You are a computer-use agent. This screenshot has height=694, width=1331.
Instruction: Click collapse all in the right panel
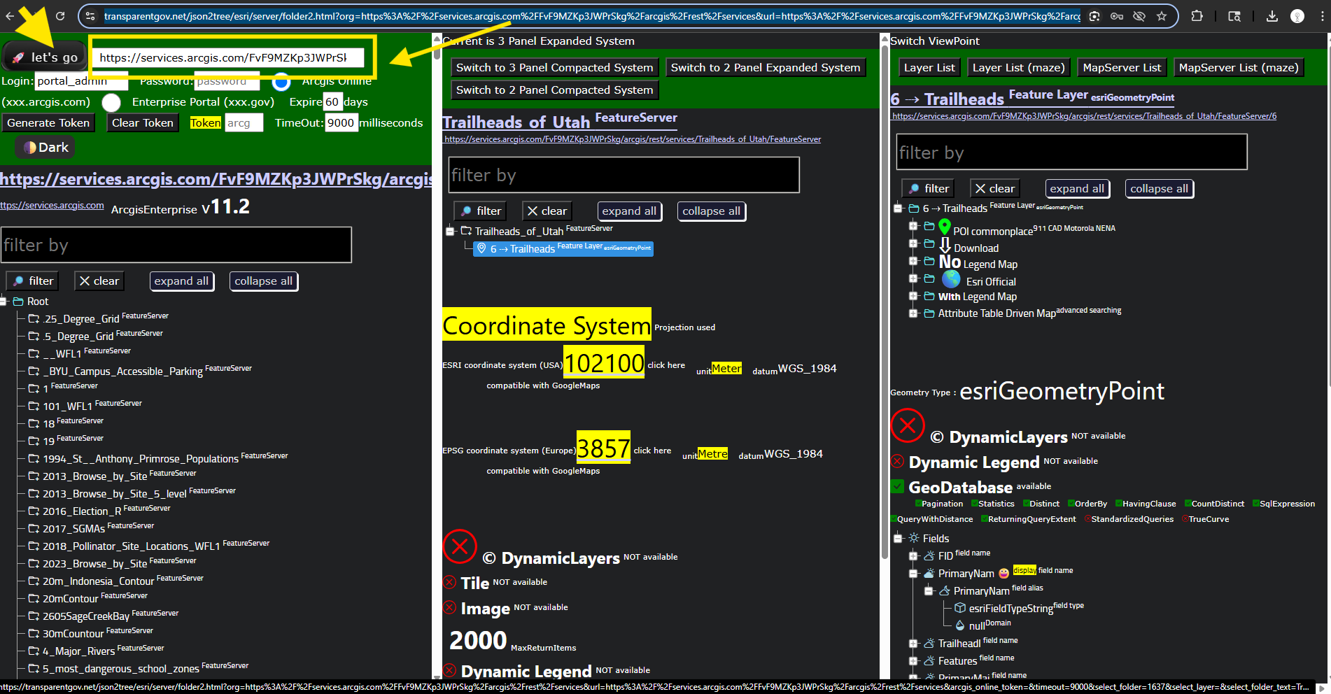[1159, 189]
